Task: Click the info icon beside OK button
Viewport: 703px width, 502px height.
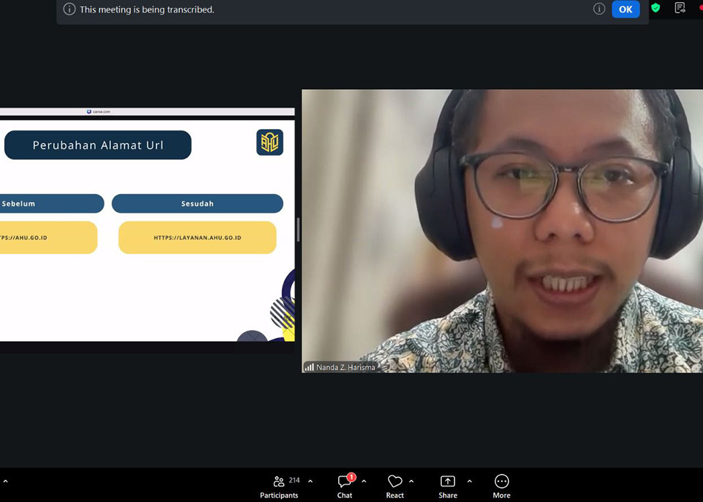Action: (599, 9)
